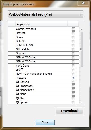
Task: Click the list scrollbar up arrow
Action: click(81, 29)
